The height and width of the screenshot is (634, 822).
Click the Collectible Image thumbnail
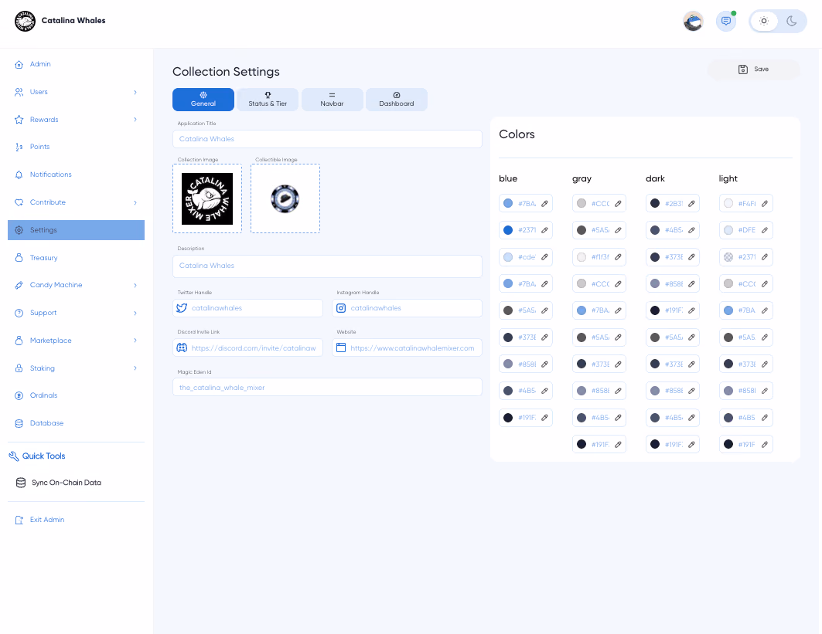click(x=285, y=198)
